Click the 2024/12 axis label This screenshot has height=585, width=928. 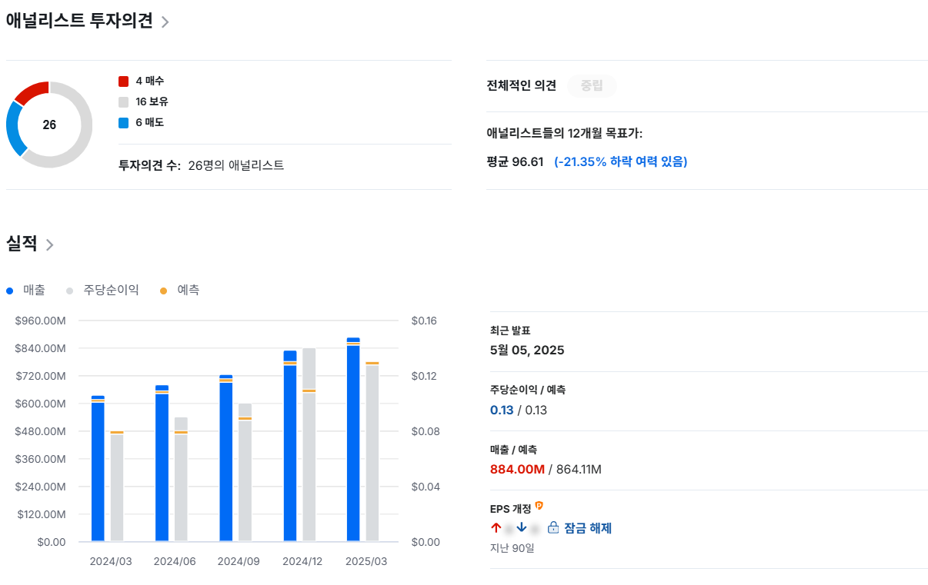tap(302, 561)
